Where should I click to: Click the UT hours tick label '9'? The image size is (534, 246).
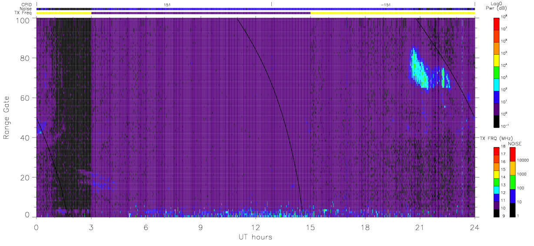tap(201, 227)
